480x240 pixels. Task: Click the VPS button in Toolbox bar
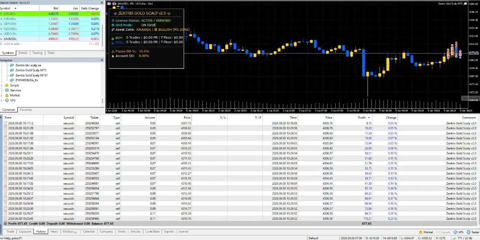[458, 232]
